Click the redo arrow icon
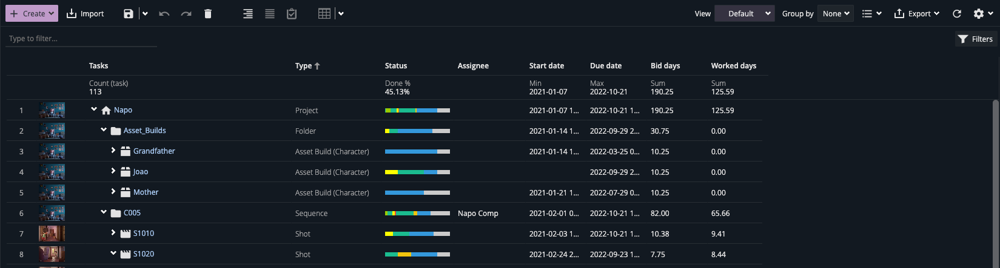This screenshot has width=1000, height=268. tap(186, 13)
